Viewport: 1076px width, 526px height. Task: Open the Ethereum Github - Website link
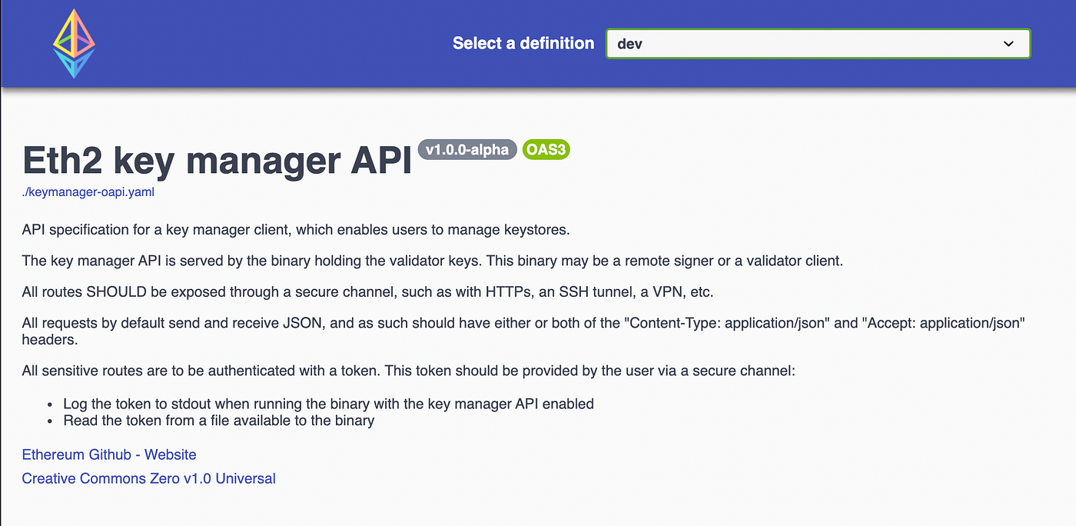click(x=109, y=454)
